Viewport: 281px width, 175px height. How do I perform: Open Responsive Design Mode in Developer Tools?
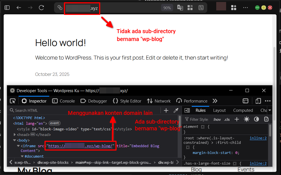click(x=258, y=101)
